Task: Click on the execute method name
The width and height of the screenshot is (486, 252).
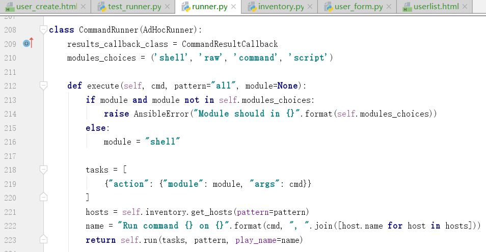Action: 103,86
